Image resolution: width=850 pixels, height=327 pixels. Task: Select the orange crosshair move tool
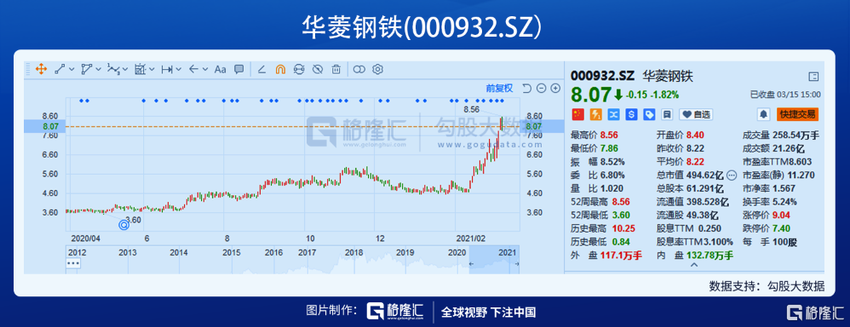coord(40,69)
